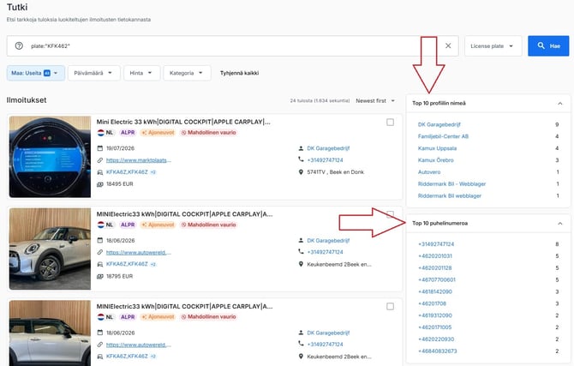Filter by Familjebil-Center AB profile
This screenshot has width=574, height=366.
click(443, 136)
